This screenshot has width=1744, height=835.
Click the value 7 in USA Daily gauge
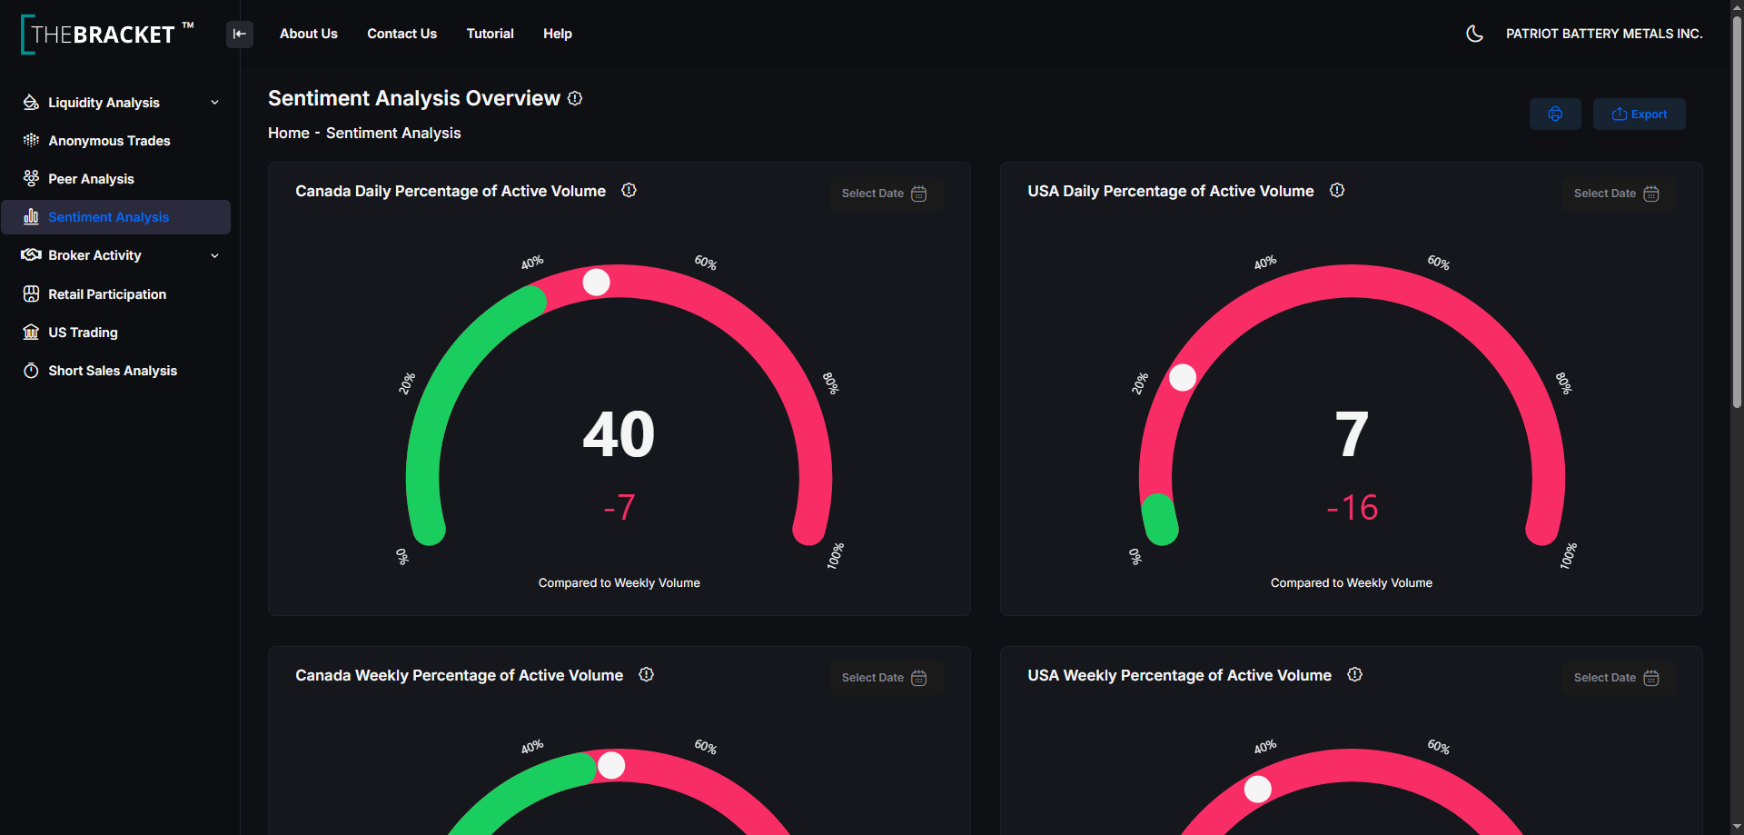[1352, 434]
